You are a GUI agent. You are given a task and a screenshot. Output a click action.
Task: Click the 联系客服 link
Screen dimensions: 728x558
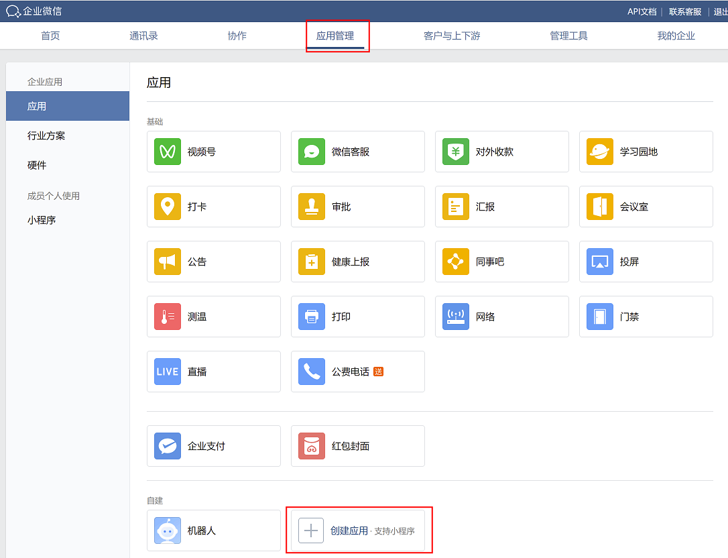(685, 11)
